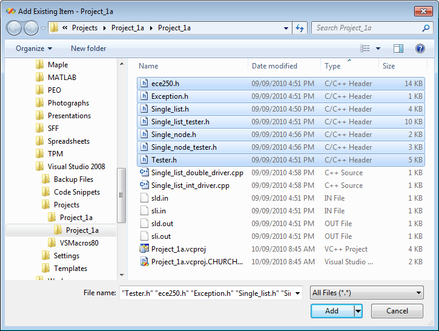Expand the address bar history dropdown
This screenshot has height=331, width=439.
coord(286,28)
